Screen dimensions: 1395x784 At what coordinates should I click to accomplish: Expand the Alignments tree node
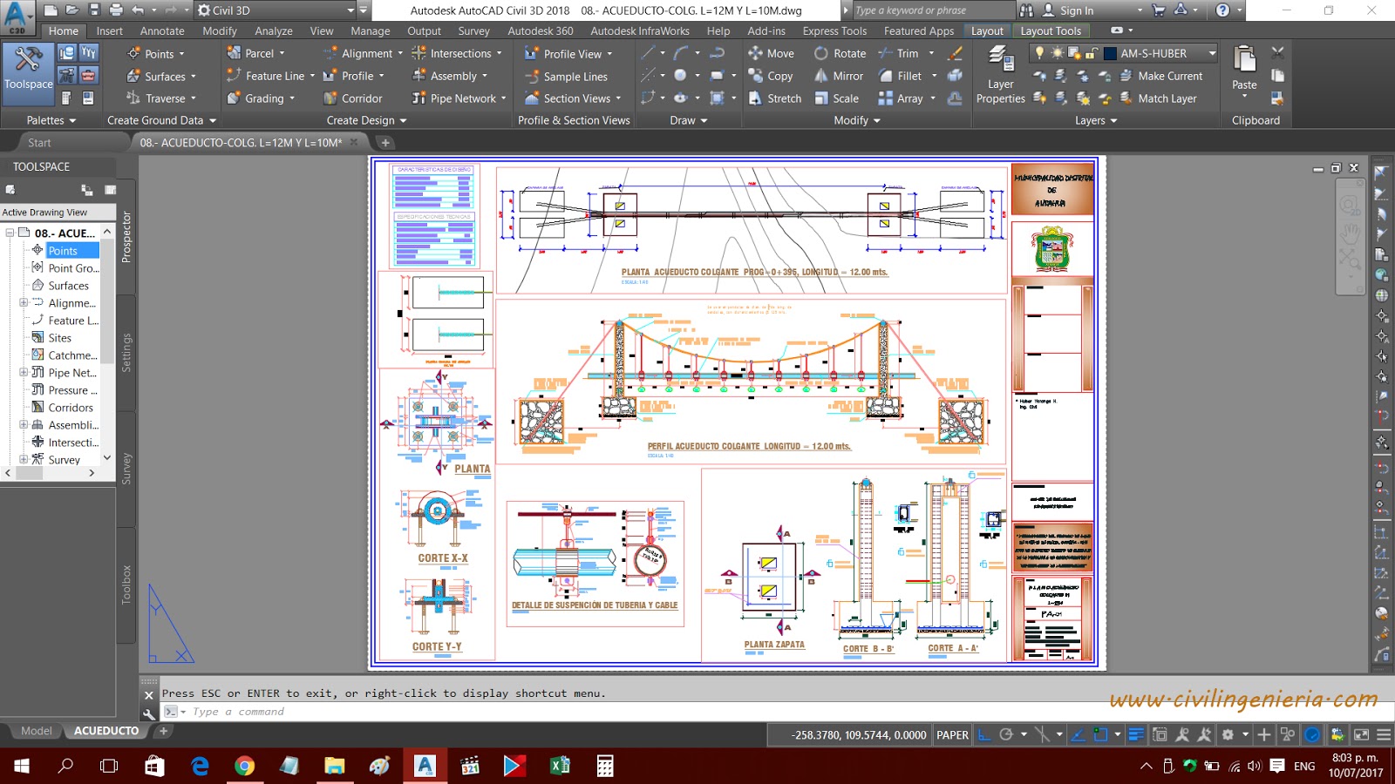click(24, 303)
